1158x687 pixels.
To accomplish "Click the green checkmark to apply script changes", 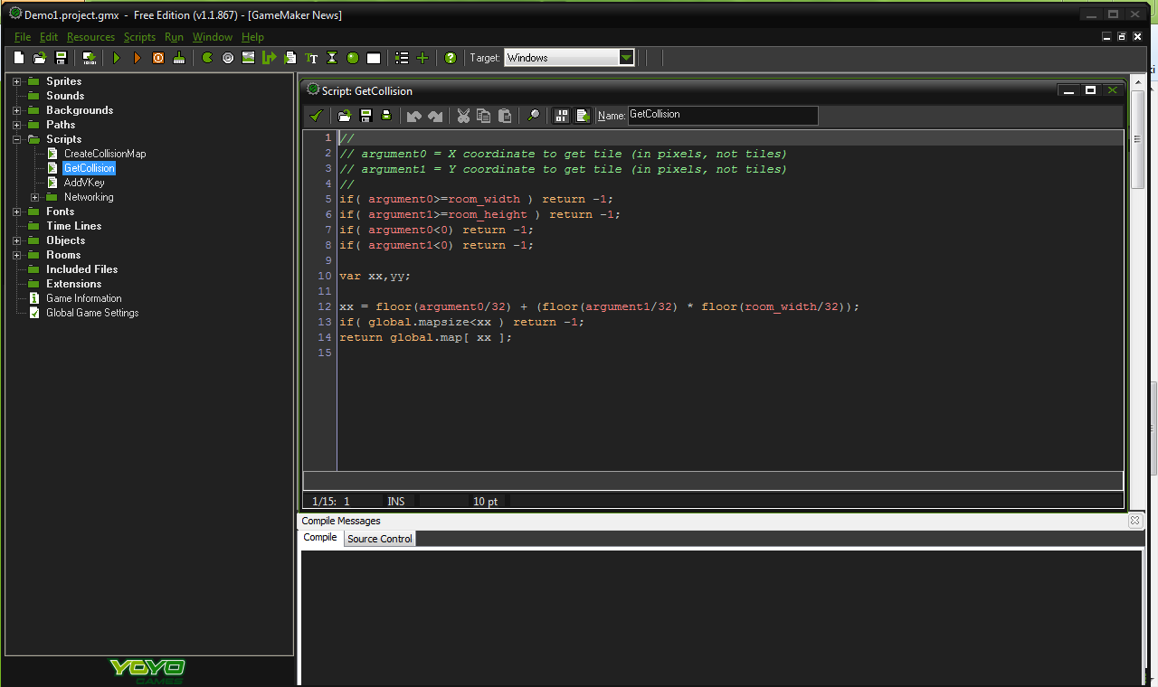I will tap(316, 116).
